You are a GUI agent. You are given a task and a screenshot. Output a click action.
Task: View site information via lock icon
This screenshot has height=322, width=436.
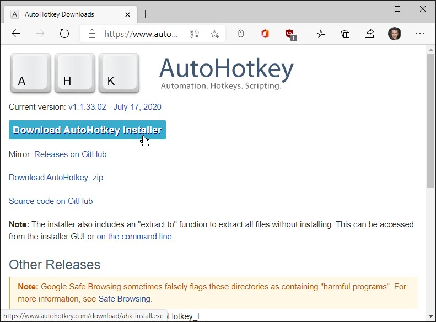(x=93, y=34)
